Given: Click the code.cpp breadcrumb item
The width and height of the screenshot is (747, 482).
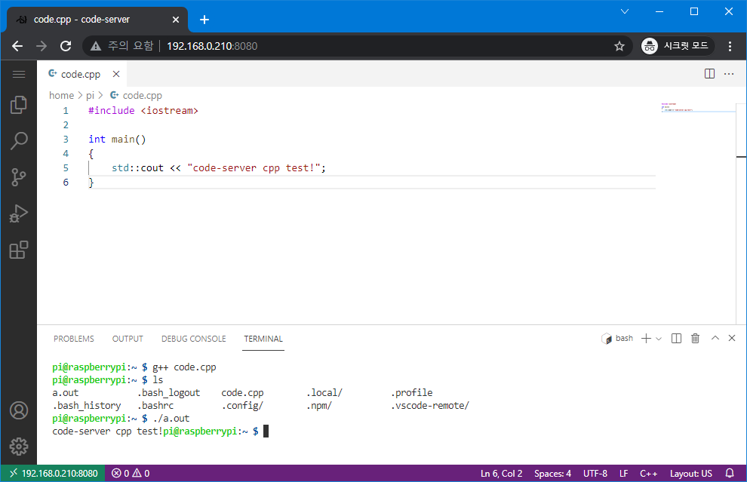Looking at the screenshot, I should 137,95.
